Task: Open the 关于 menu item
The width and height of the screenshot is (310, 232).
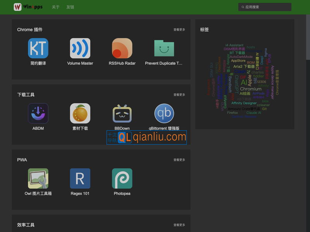Action: pyautogui.click(x=56, y=7)
